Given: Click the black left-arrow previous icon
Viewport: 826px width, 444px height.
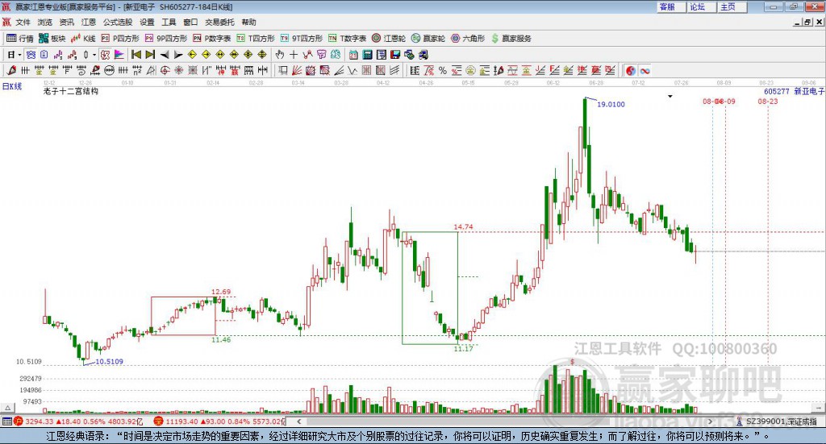Looking at the screenshot, I should coord(165,55).
